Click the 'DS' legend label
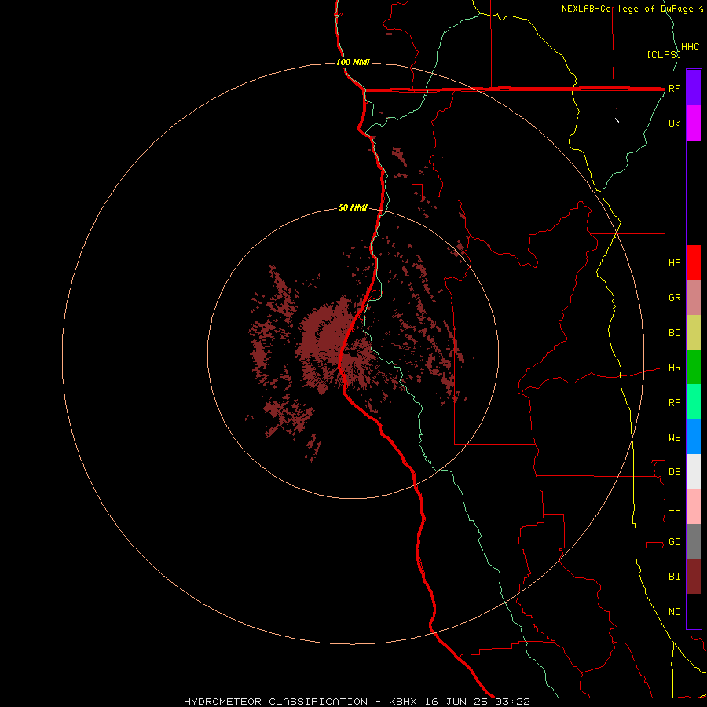 [x=675, y=472]
